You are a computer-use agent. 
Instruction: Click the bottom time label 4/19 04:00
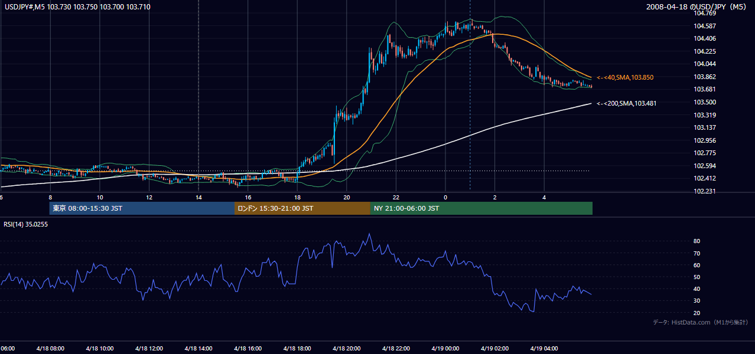(544, 349)
